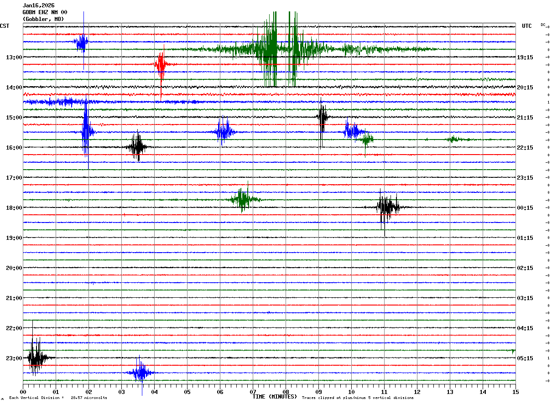Click minute tick label 05
Image resolution: width=552 pixels, height=404 pixels.
click(187, 392)
